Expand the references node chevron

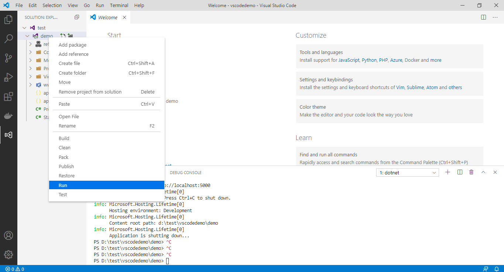coord(31,44)
